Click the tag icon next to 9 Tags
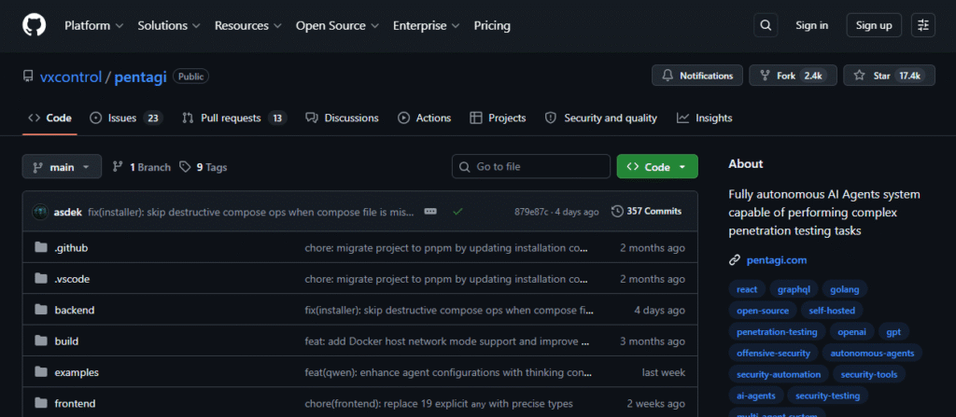Image resolution: width=956 pixels, height=417 pixels. pos(185,167)
